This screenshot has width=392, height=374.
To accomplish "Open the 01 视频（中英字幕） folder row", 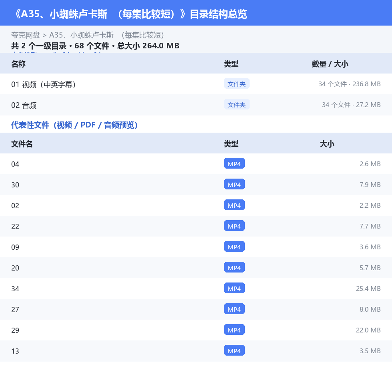I will (196, 84).
